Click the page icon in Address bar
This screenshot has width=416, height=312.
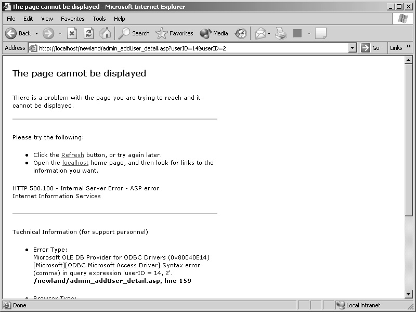[x=33, y=48]
